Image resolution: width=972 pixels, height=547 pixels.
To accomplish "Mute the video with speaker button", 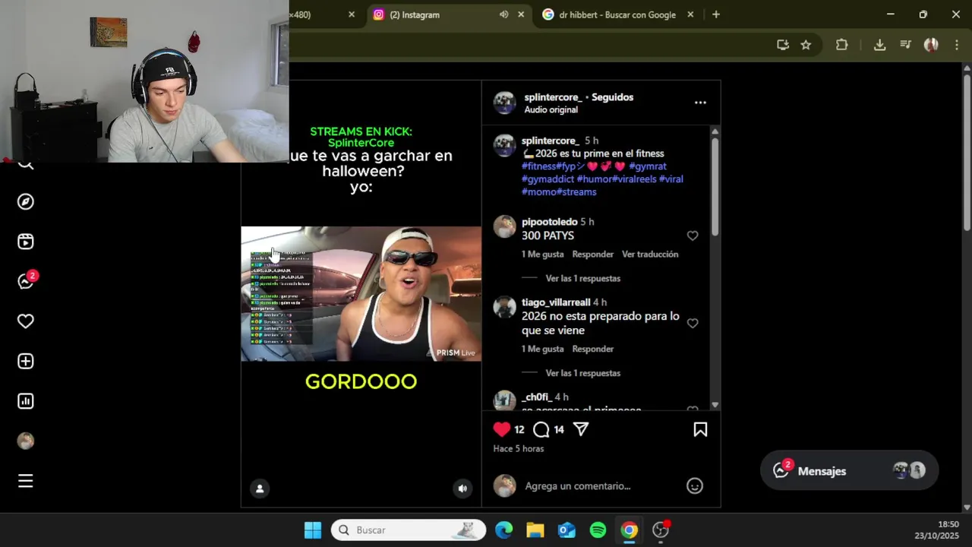I will click(x=462, y=489).
